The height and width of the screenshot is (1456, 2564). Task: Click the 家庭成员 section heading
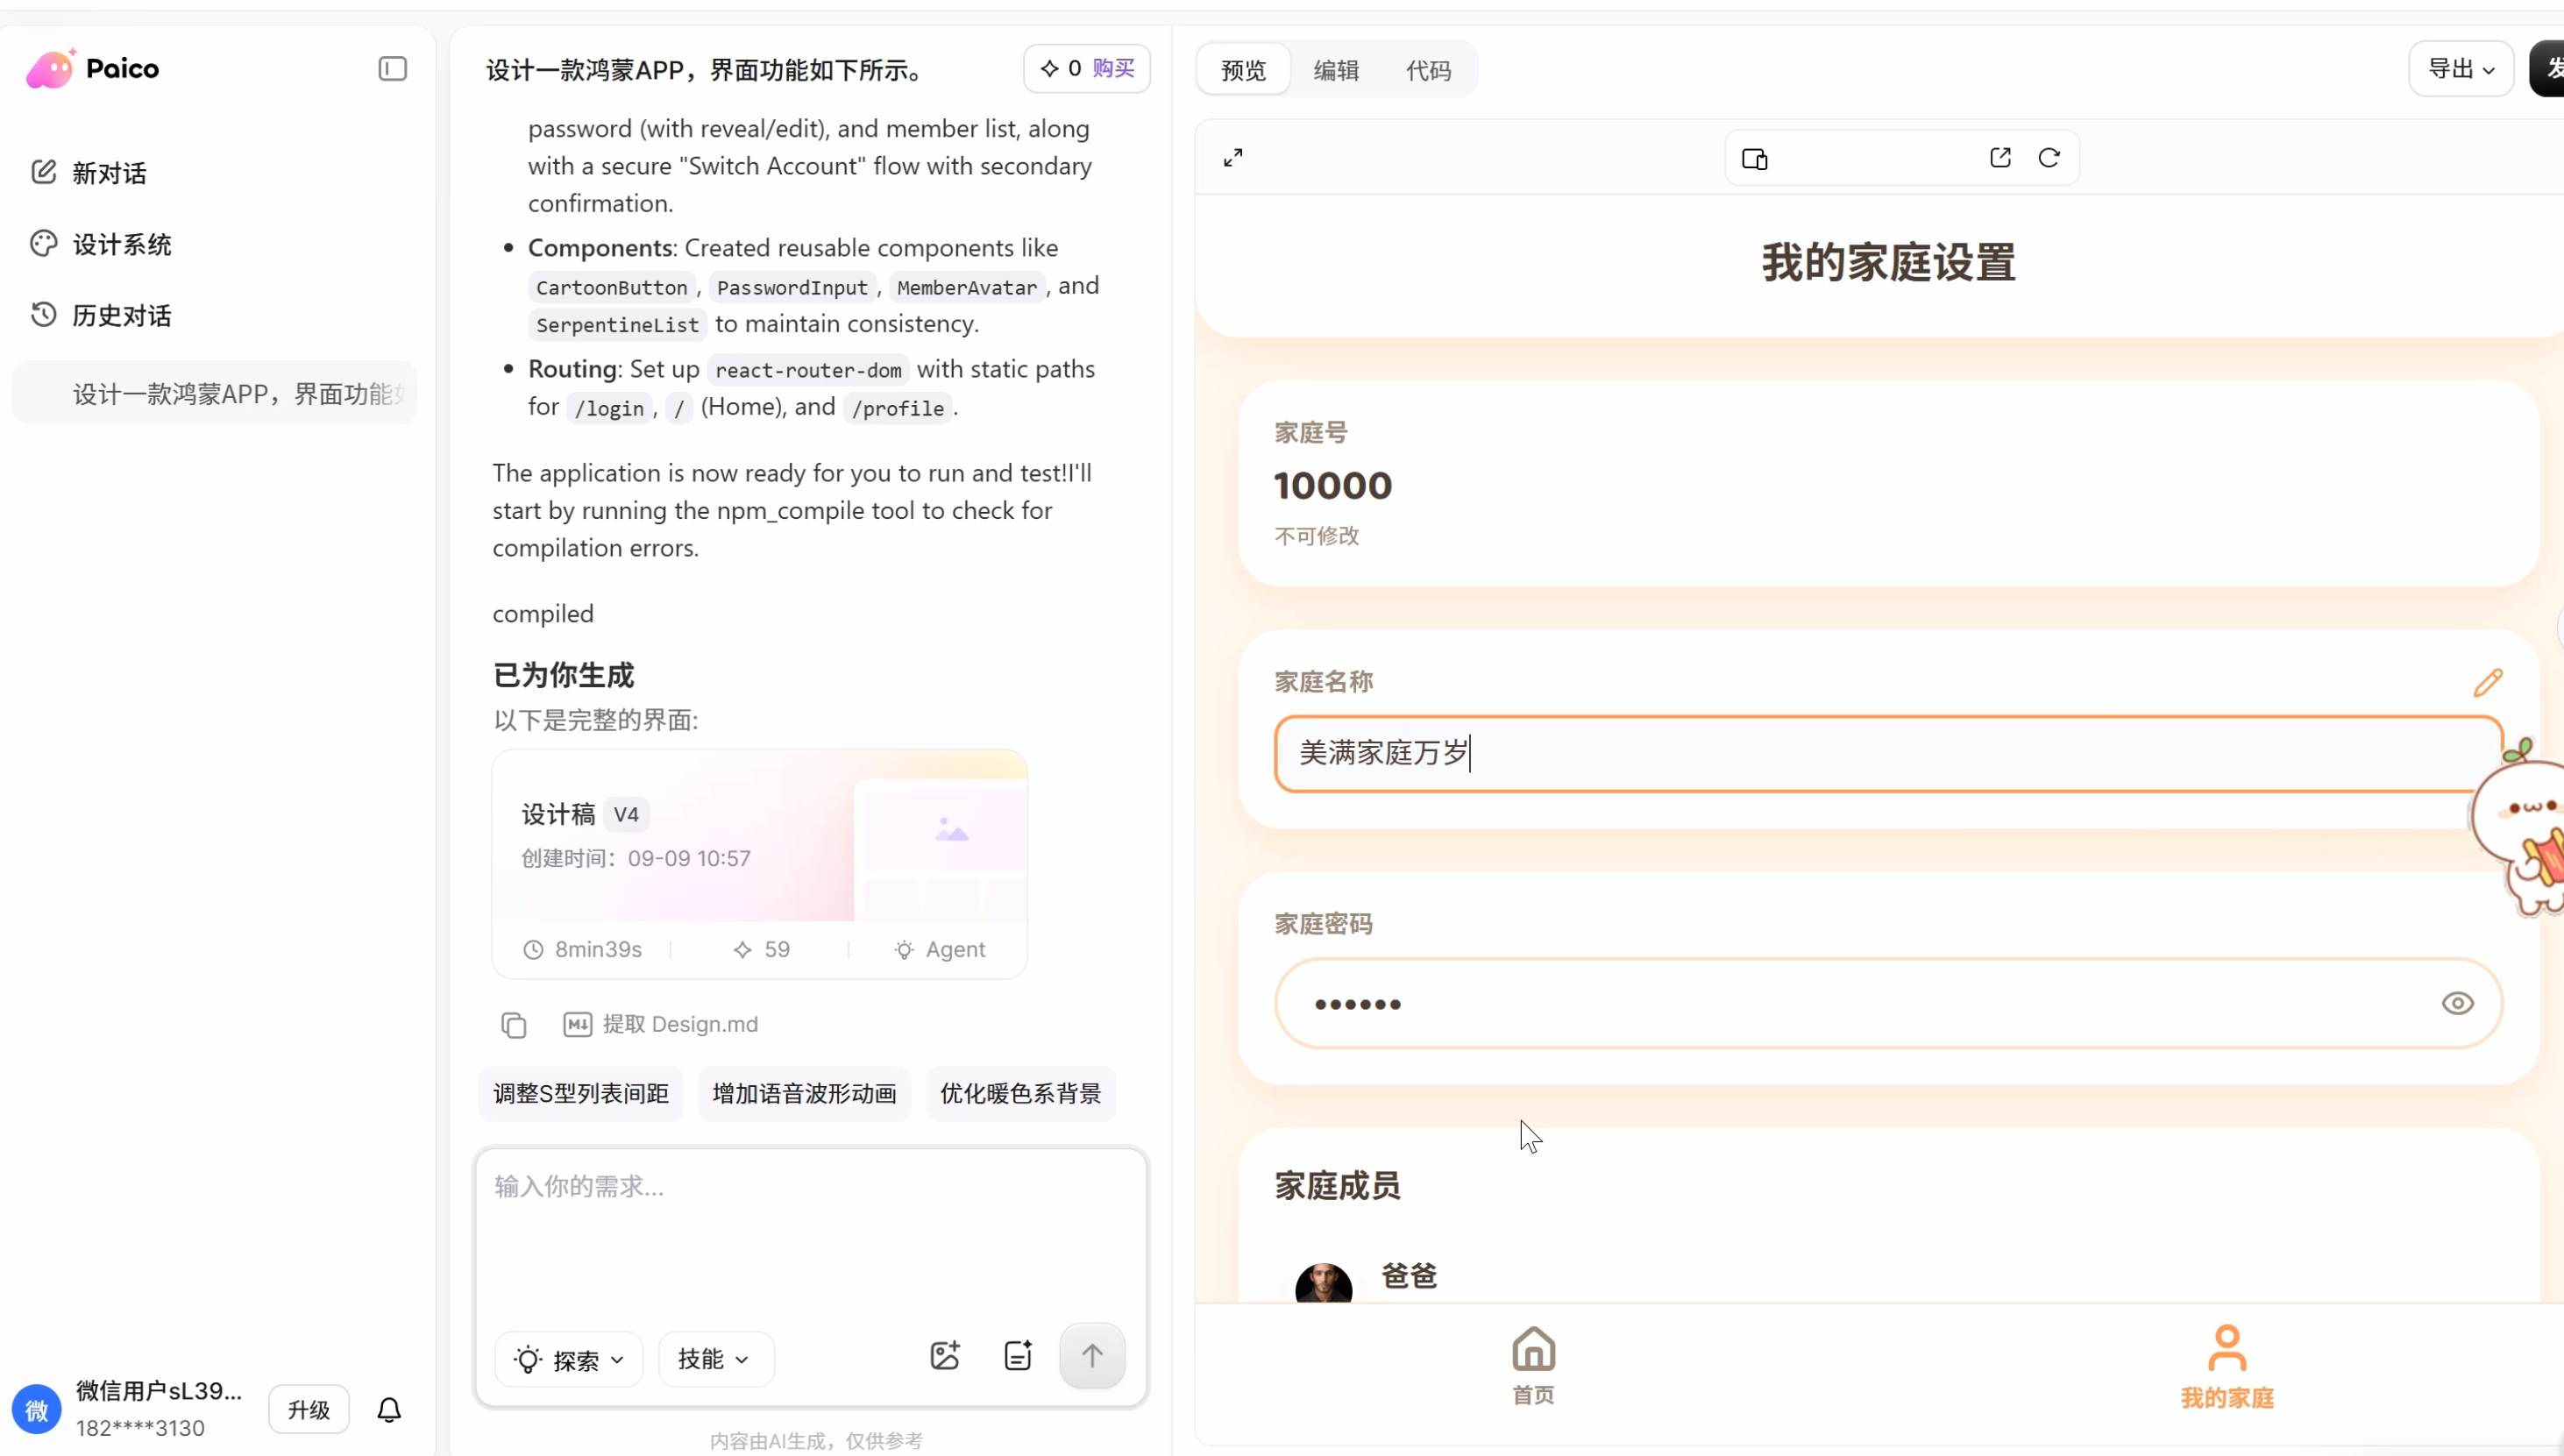point(1337,1186)
